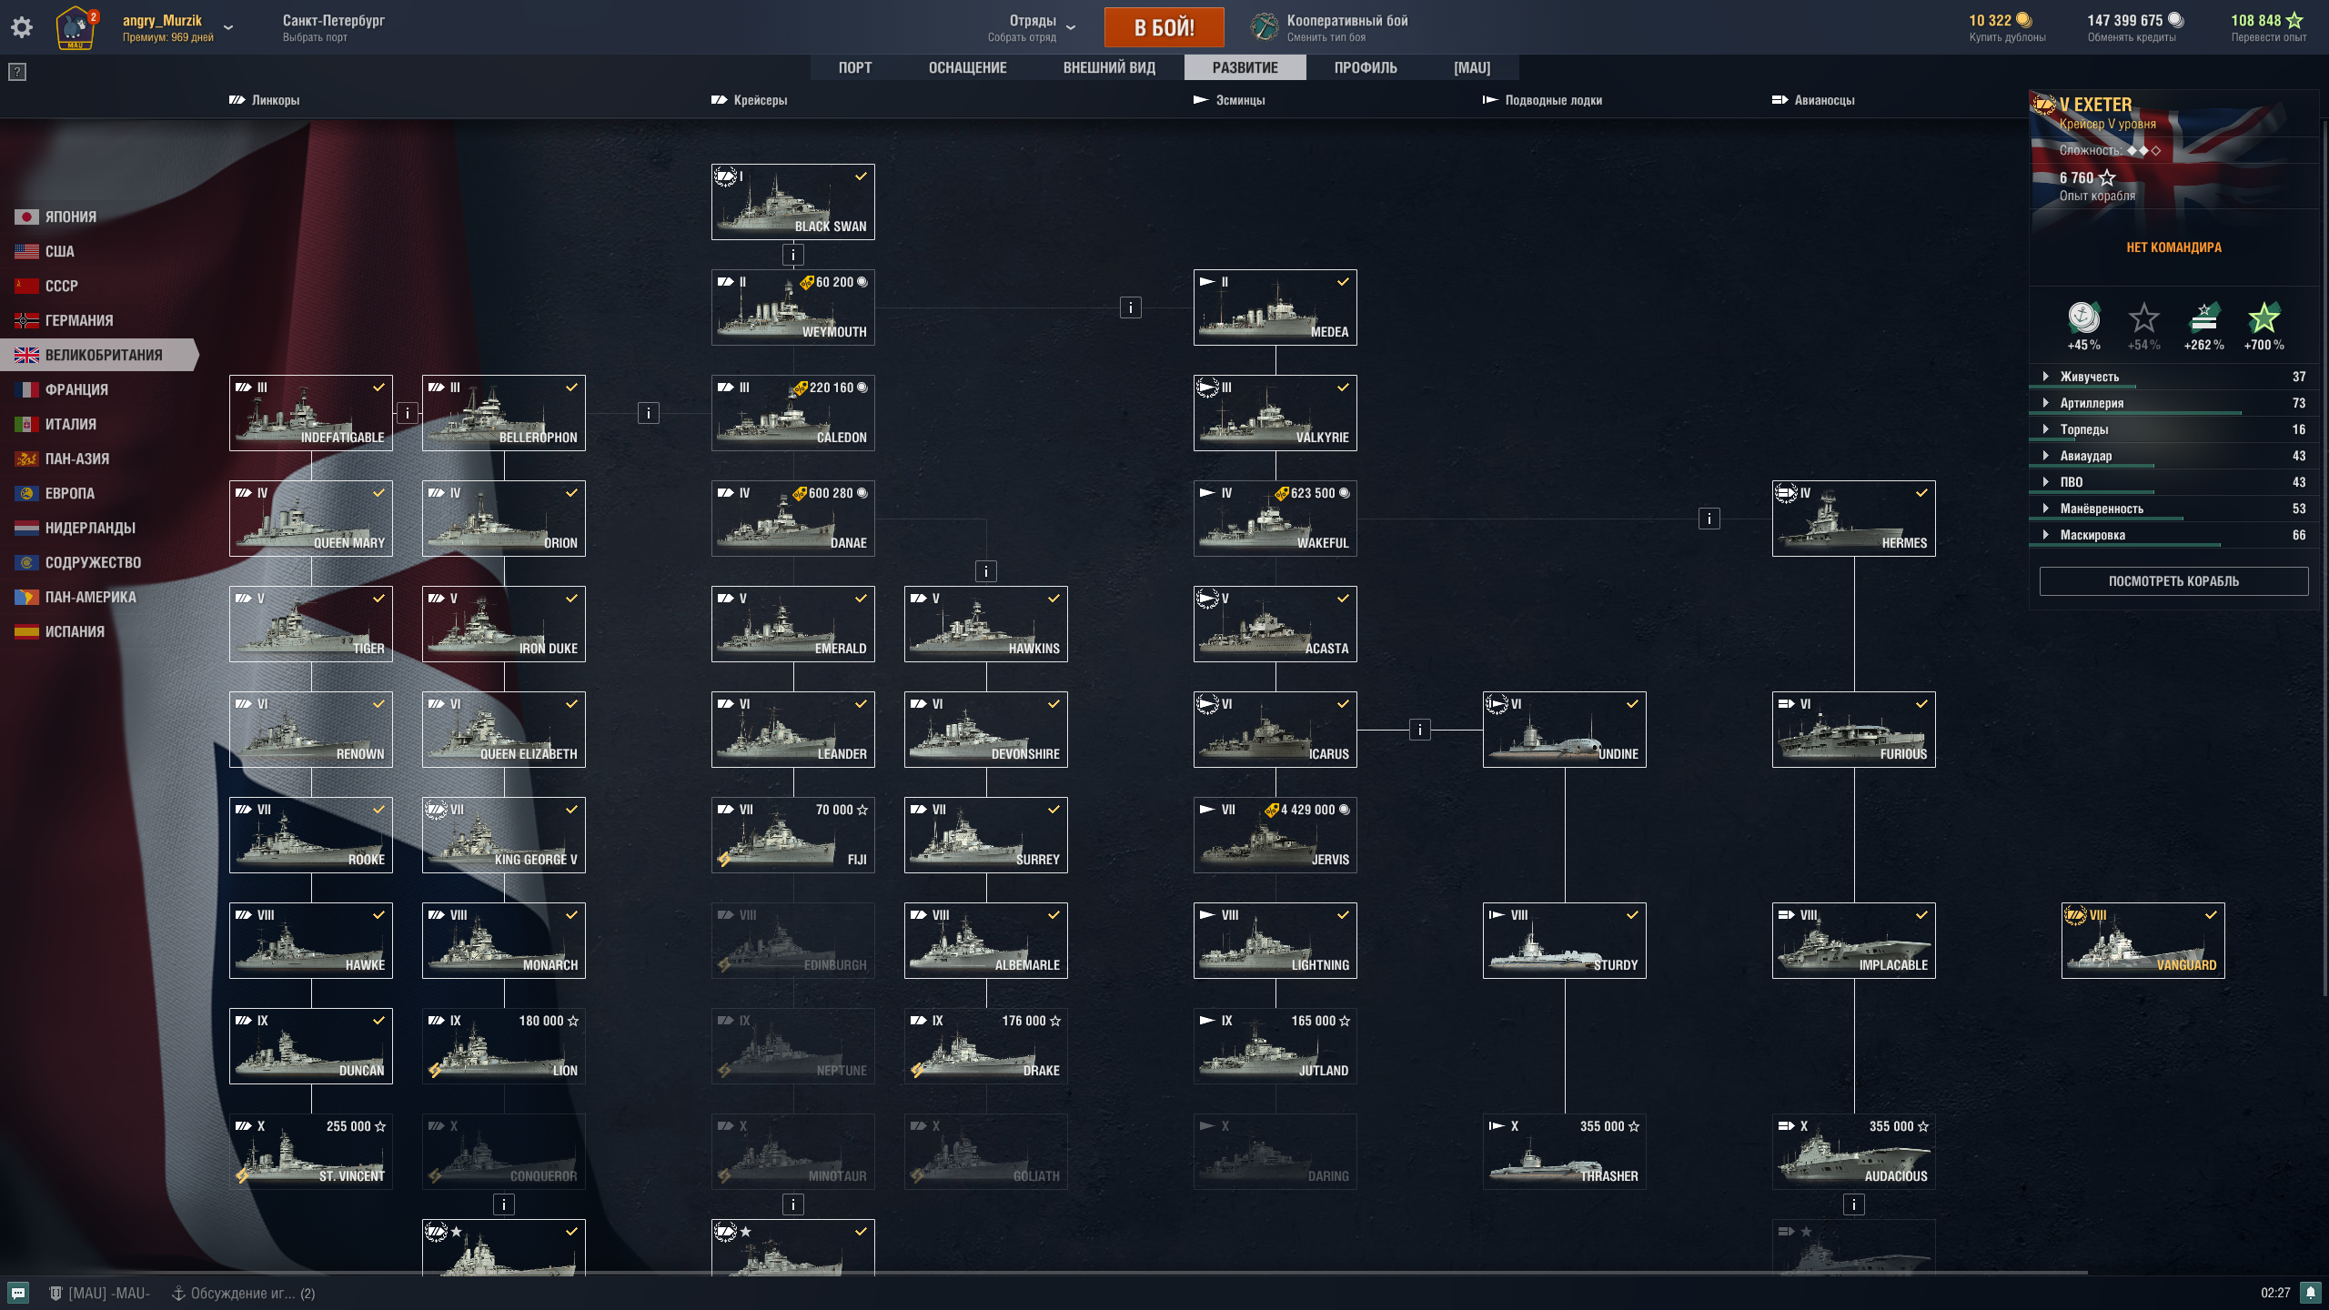Select the Vanguard premium battleship card
Screen dimensions: 2329x1310
tap(2142, 941)
